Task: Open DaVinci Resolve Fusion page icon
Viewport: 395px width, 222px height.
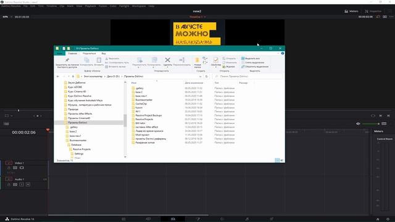Action: click(198, 219)
